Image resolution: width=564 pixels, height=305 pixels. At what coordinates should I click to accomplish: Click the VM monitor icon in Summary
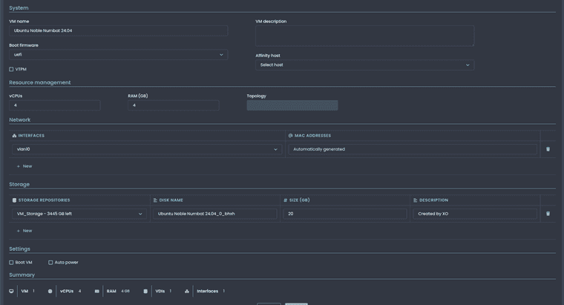pyautogui.click(x=11, y=291)
